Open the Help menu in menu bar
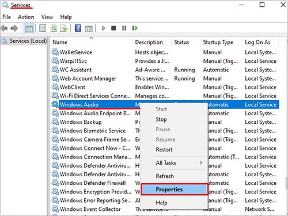Viewport: 288px width, 216px height. click(66, 17)
